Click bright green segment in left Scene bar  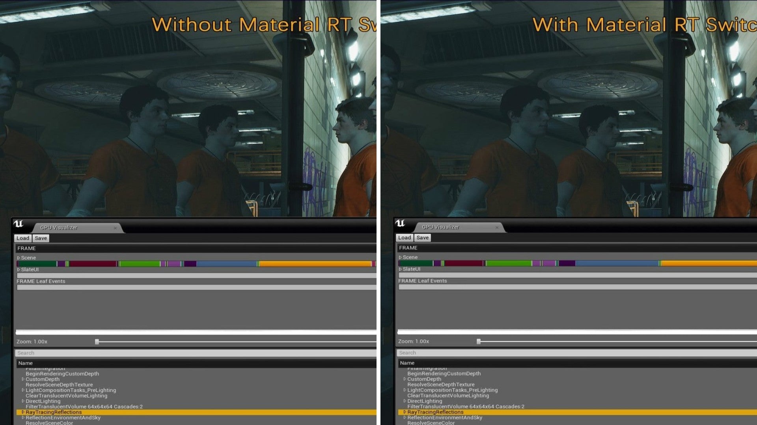(x=140, y=264)
